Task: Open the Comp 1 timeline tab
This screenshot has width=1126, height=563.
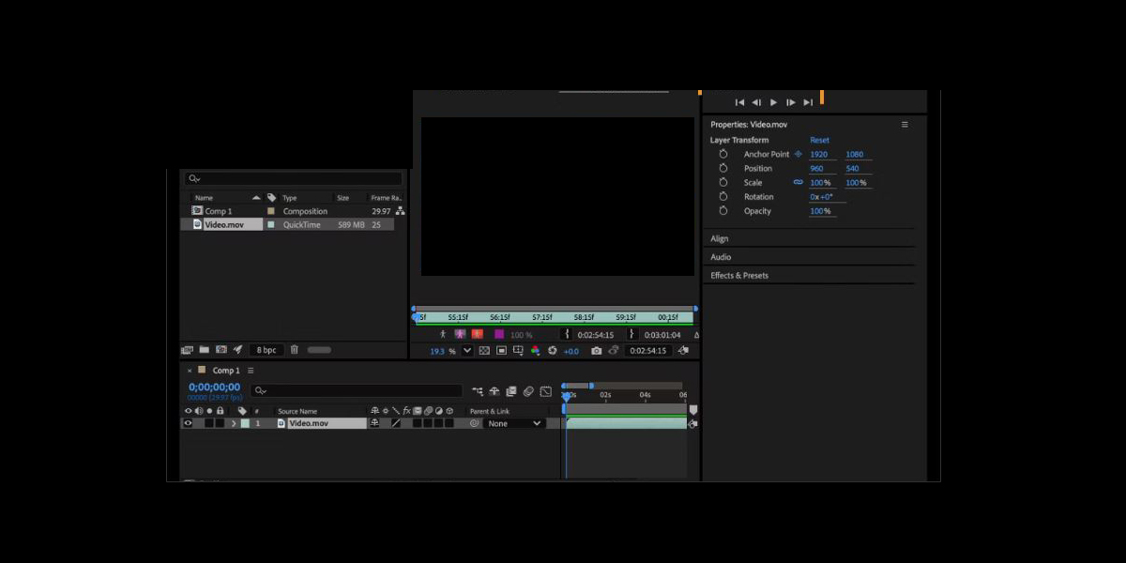Action: (x=225, y=371)
